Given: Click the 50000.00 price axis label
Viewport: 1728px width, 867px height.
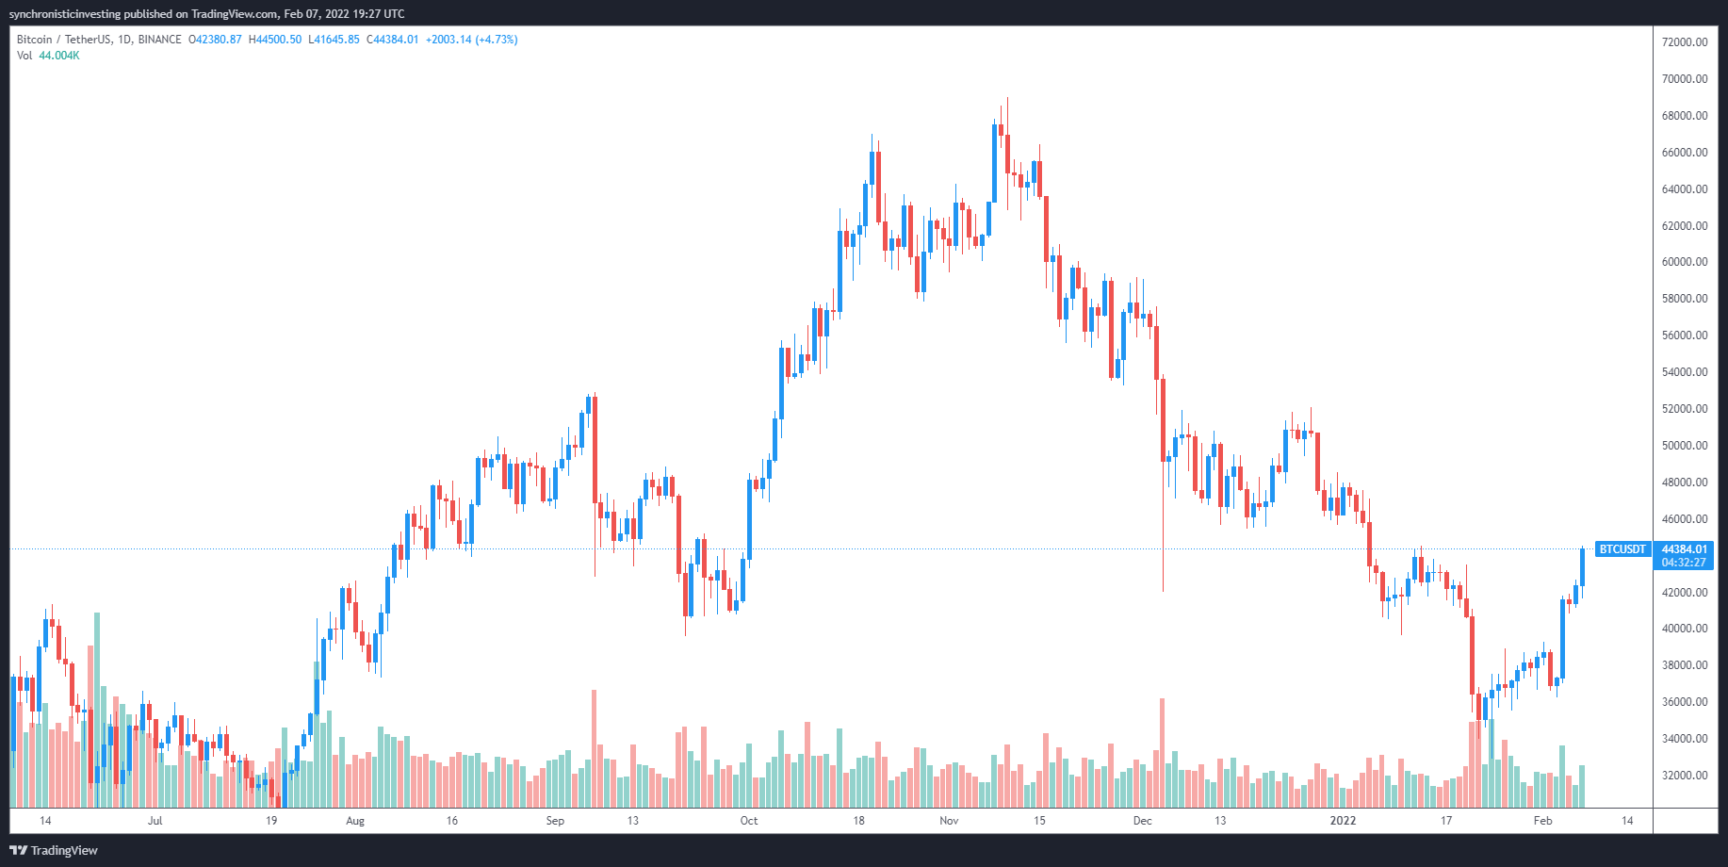Looking at the screenshot, I should pos(1684,446).
